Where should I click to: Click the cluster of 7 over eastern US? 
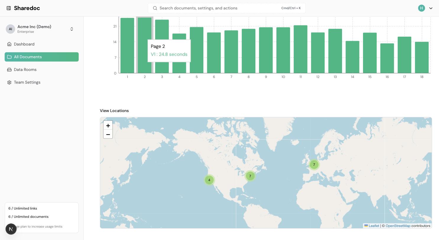pyautogui.click(x=250, y=176)
